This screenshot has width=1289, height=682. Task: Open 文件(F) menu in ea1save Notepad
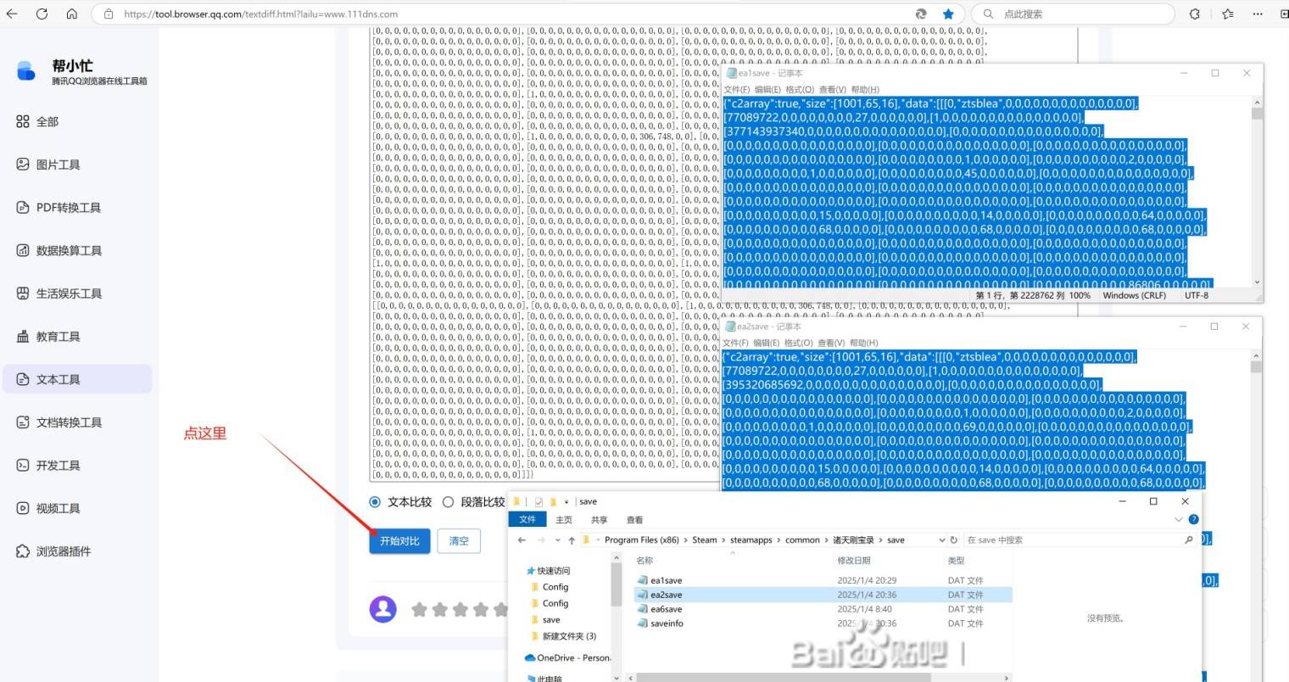737,90
